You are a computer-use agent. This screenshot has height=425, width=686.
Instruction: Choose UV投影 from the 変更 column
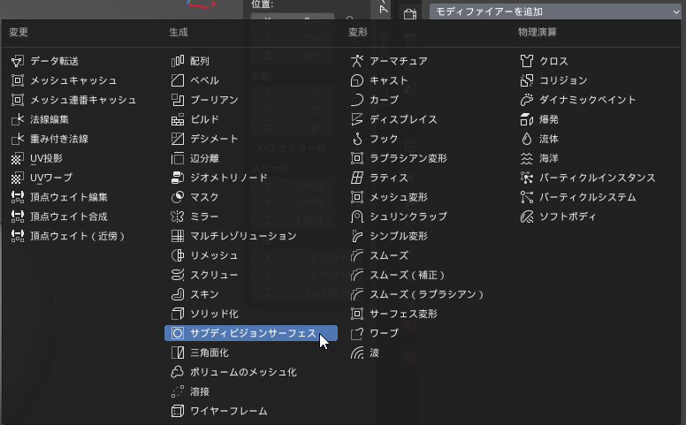tap(46, 158)
